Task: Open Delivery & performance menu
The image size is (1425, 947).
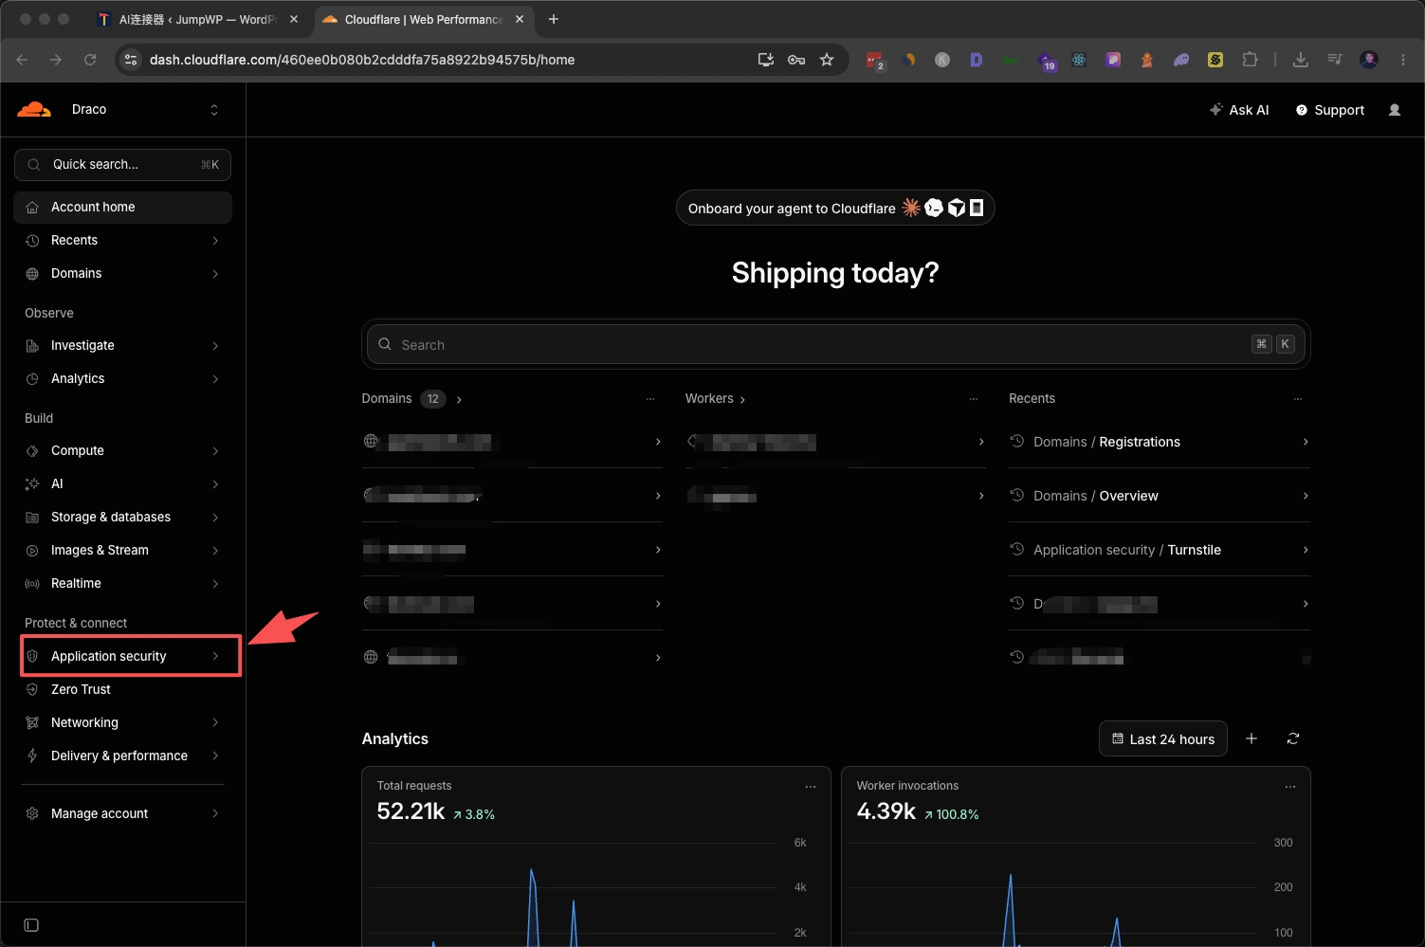Action: 122,756
